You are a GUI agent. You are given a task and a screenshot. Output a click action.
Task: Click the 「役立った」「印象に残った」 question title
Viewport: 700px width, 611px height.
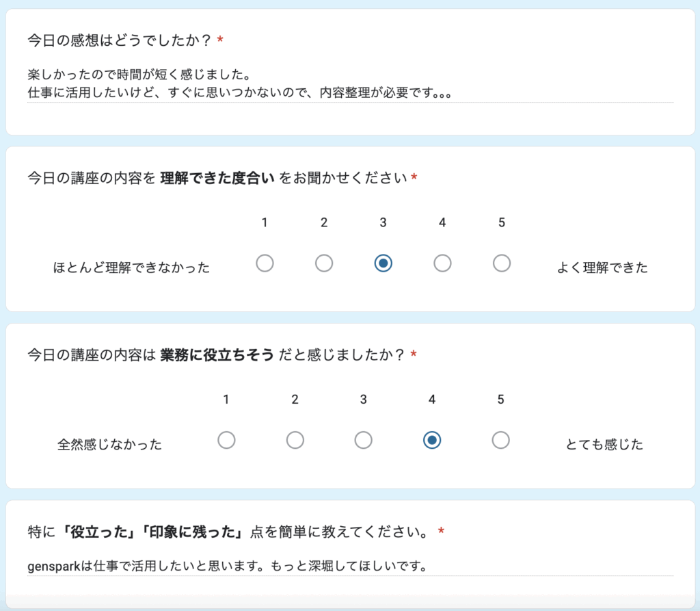pos(231,532)
